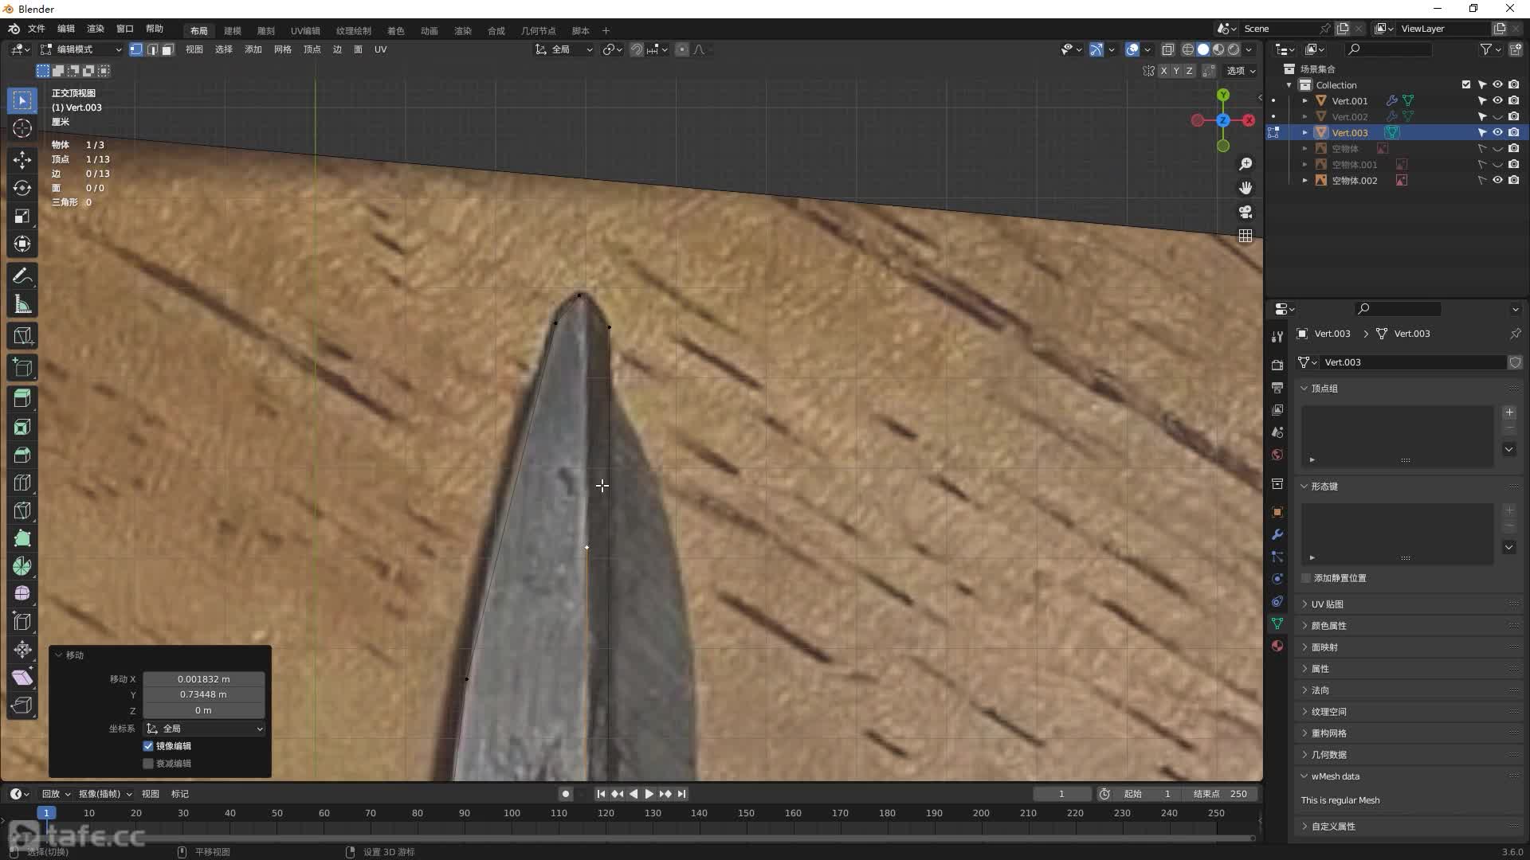Viewport: 1530px width, 860px height.
Task: Switch to face select mode
Action: (167, 49)
